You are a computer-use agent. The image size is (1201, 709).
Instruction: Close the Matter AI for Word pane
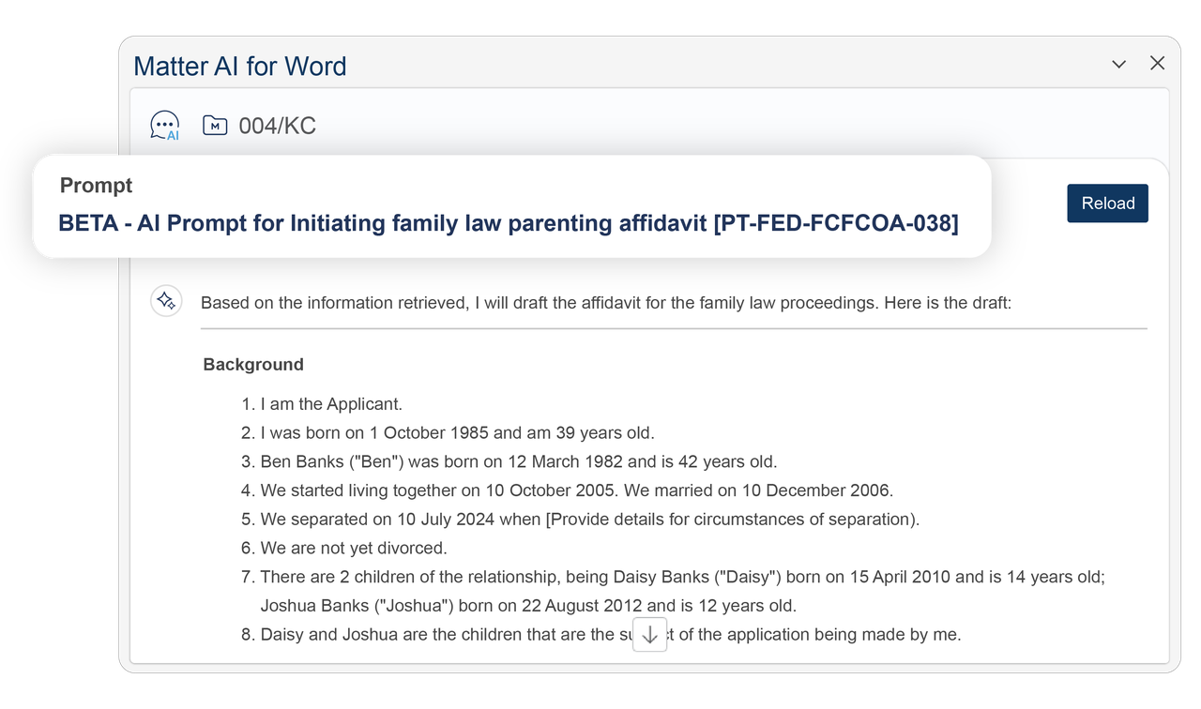(1158, 63)
